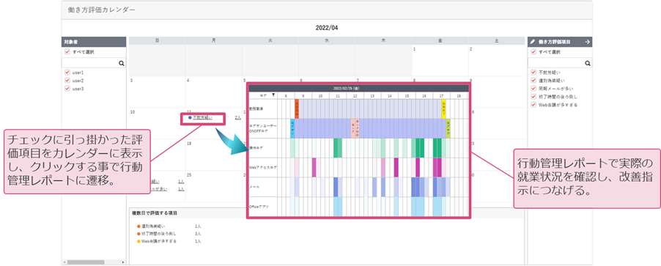
Task: Toggle the user3 checkbox
Action: coord(67,89)
